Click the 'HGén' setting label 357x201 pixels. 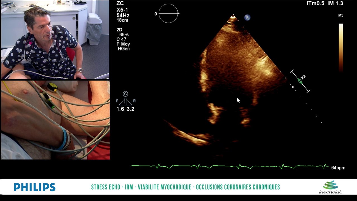[124, 49]
